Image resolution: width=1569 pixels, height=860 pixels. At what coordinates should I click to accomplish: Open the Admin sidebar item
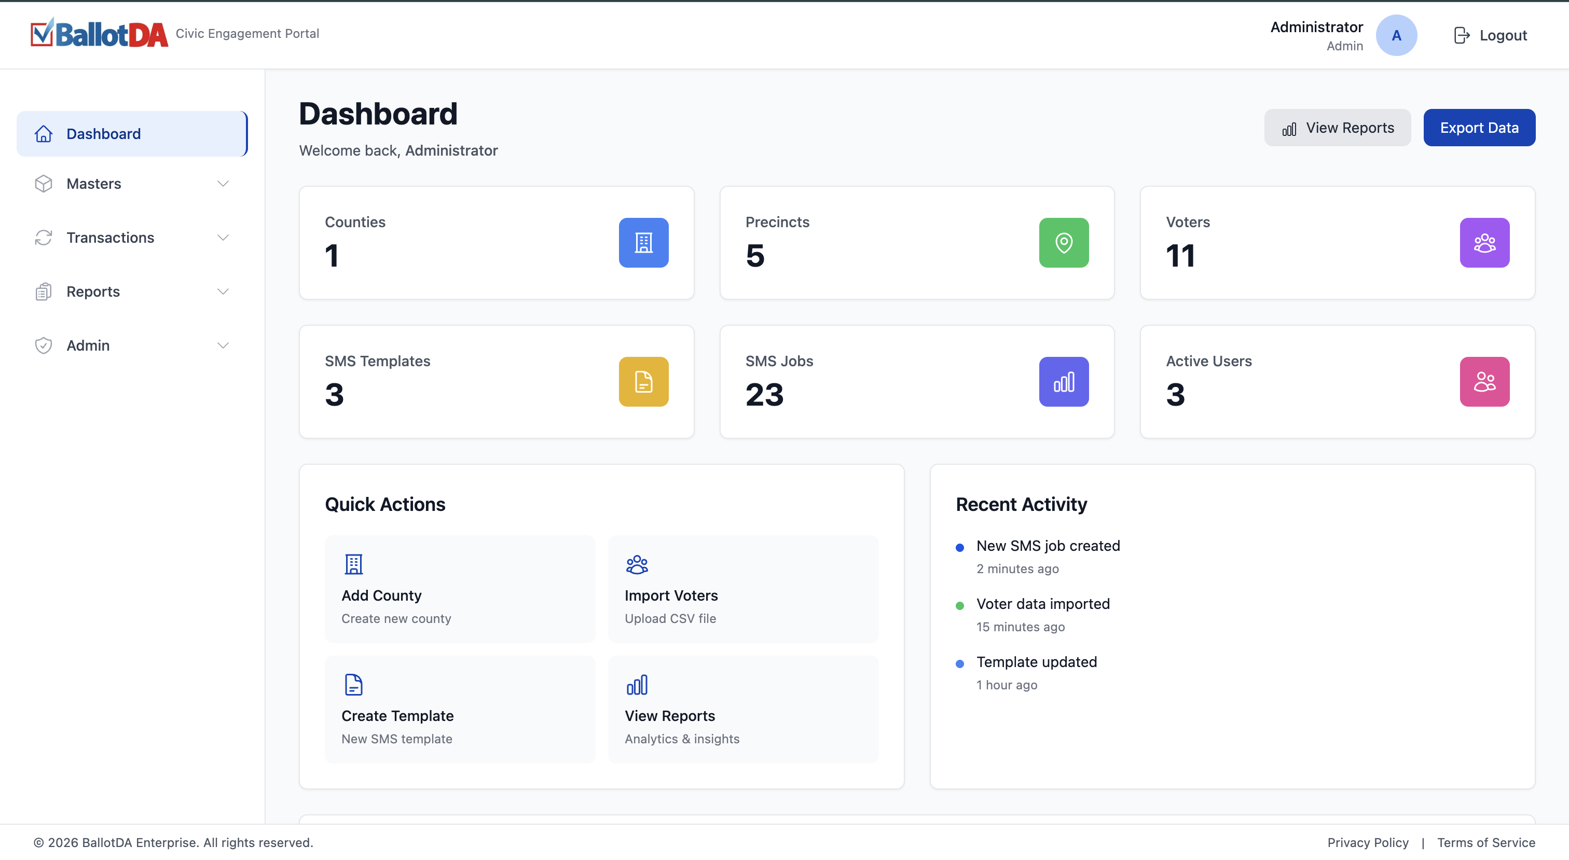tap(132, 345)
